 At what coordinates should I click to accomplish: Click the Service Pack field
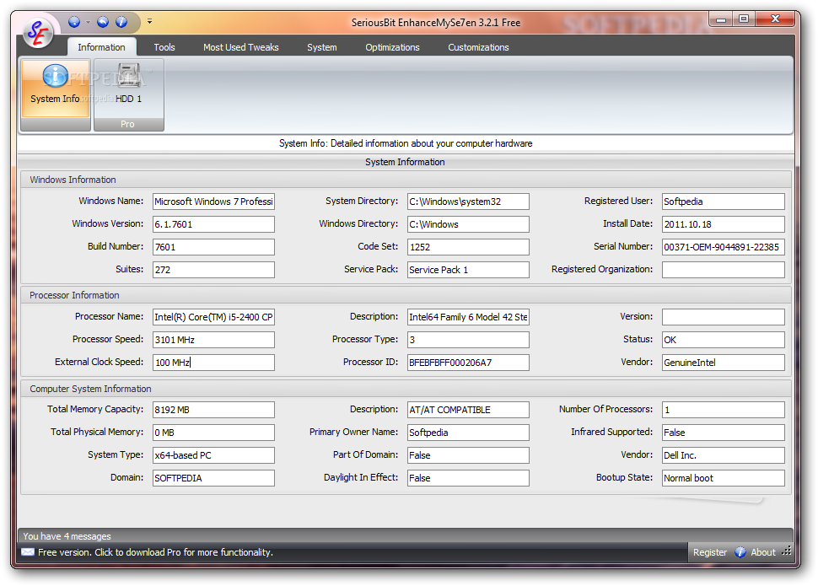tap(469, 270)
